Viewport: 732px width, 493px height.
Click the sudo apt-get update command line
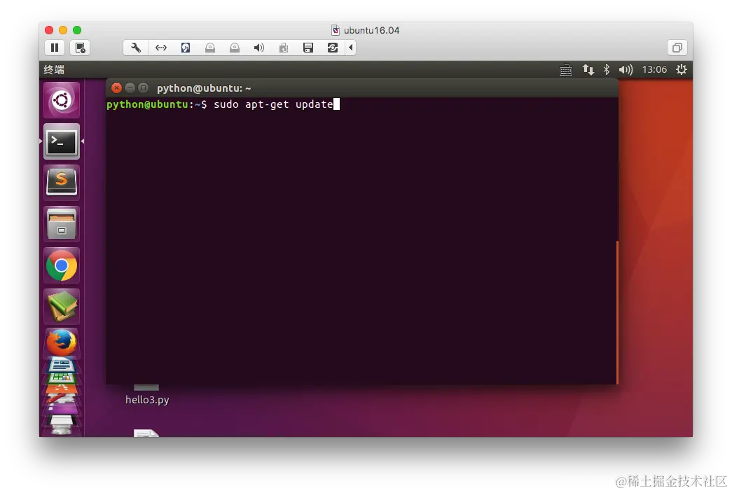[274, 104]
